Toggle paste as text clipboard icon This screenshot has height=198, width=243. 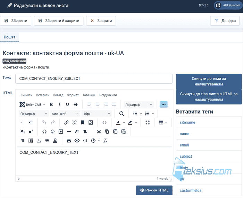pyautogui.click(x=123, y=132)
